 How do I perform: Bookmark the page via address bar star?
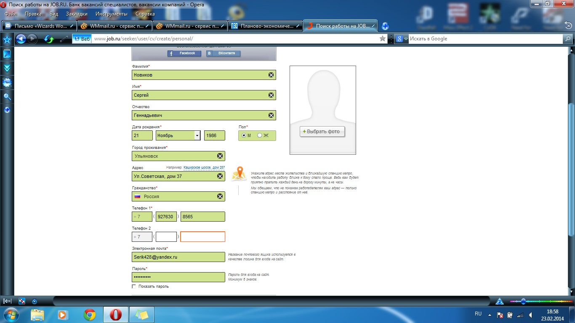coord(382,39)
